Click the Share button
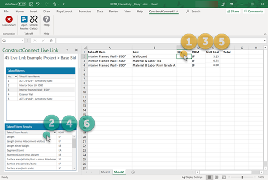This screenshot has height=180, width=268. pyautogui.click(x=233, y=11)
